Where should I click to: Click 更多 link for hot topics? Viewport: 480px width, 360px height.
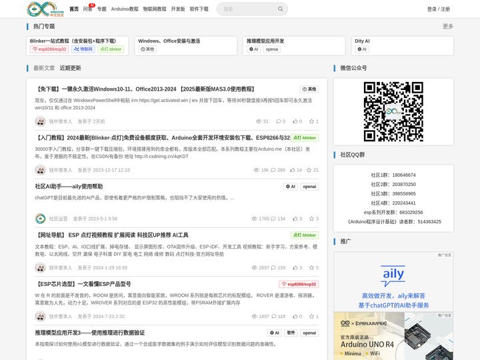pyautogui.click(x=448, y=26)
